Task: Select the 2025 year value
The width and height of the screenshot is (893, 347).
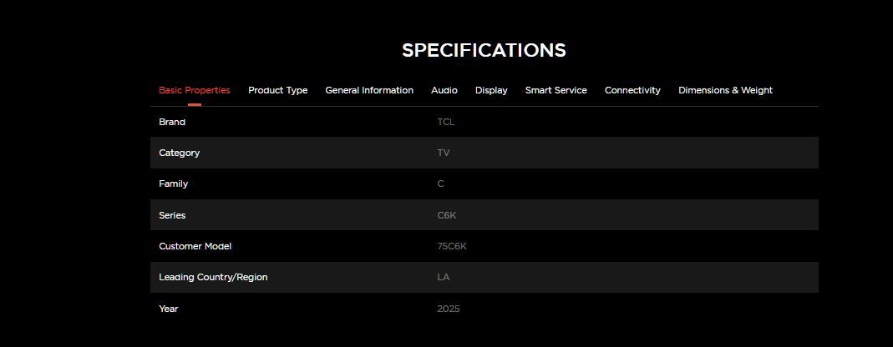Action: point(449,309)
